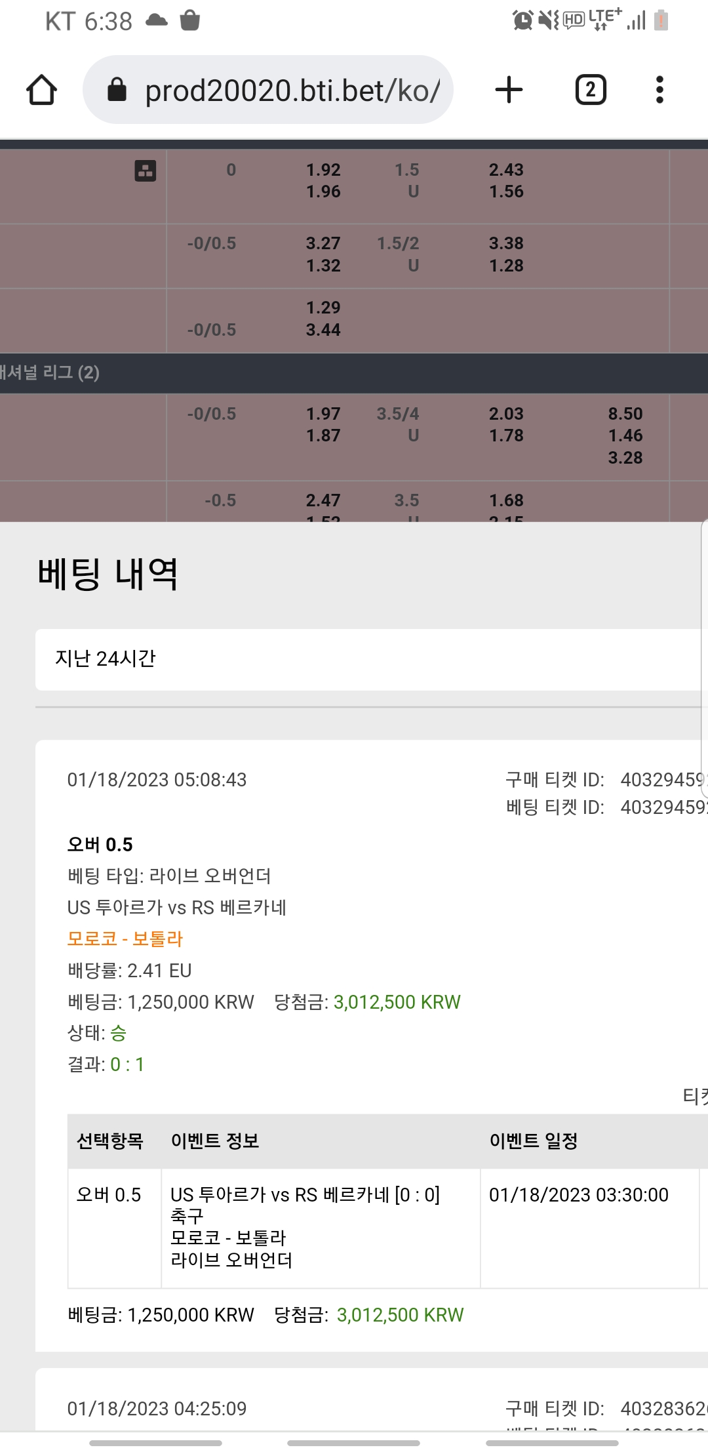The image size is (708, 1456).
Task: Tap the shopping bag notification icon
Action: [190, 21]
